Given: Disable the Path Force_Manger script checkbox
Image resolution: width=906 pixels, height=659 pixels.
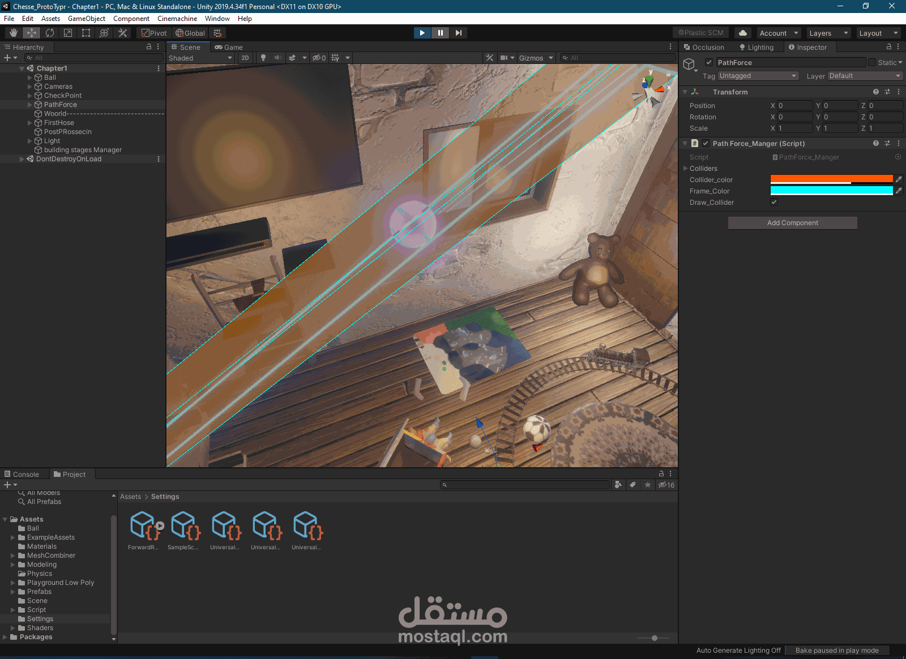Looking at the screenshot, I should click(x=706, y=143).
